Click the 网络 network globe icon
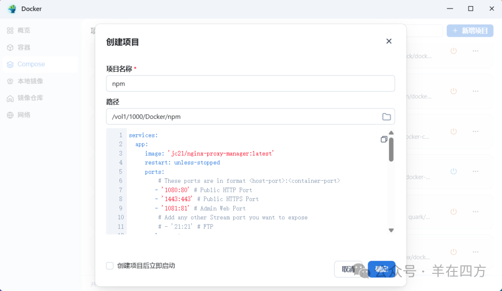Viewport: 502px width, 291px height. click(10, 115)
